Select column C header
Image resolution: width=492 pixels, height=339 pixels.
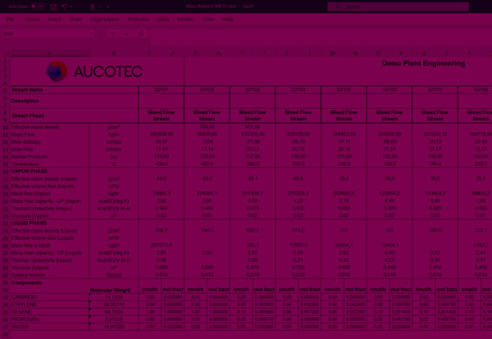(49, 53)
